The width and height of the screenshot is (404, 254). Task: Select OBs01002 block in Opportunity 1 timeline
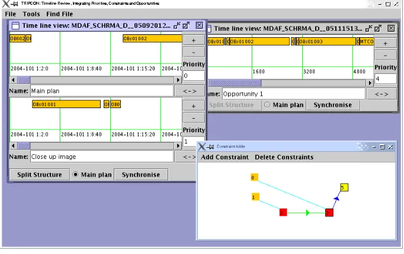(259, 41)
